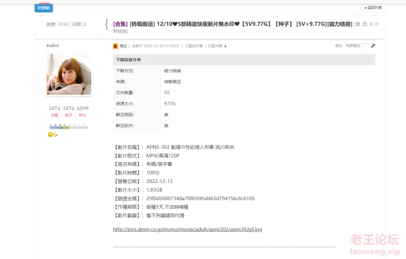Click the 复制链接 copy link text
Screen dimensions: 406x259
tap(120, 31)
